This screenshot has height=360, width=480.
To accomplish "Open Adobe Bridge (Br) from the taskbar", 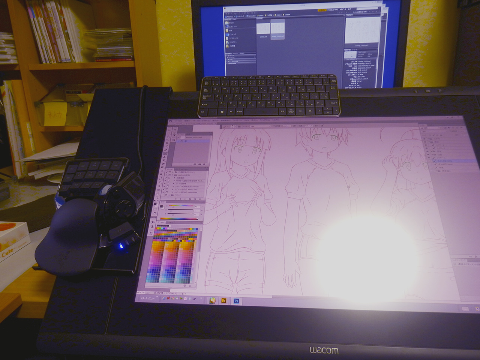I will (x=224, y=300).
